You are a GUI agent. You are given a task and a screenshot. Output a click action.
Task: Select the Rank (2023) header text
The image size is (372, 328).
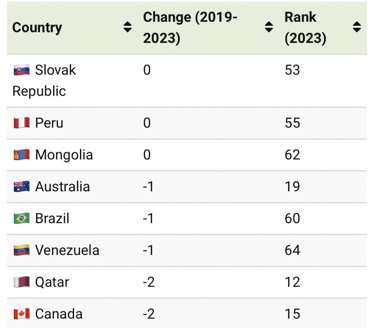point(305,28)
